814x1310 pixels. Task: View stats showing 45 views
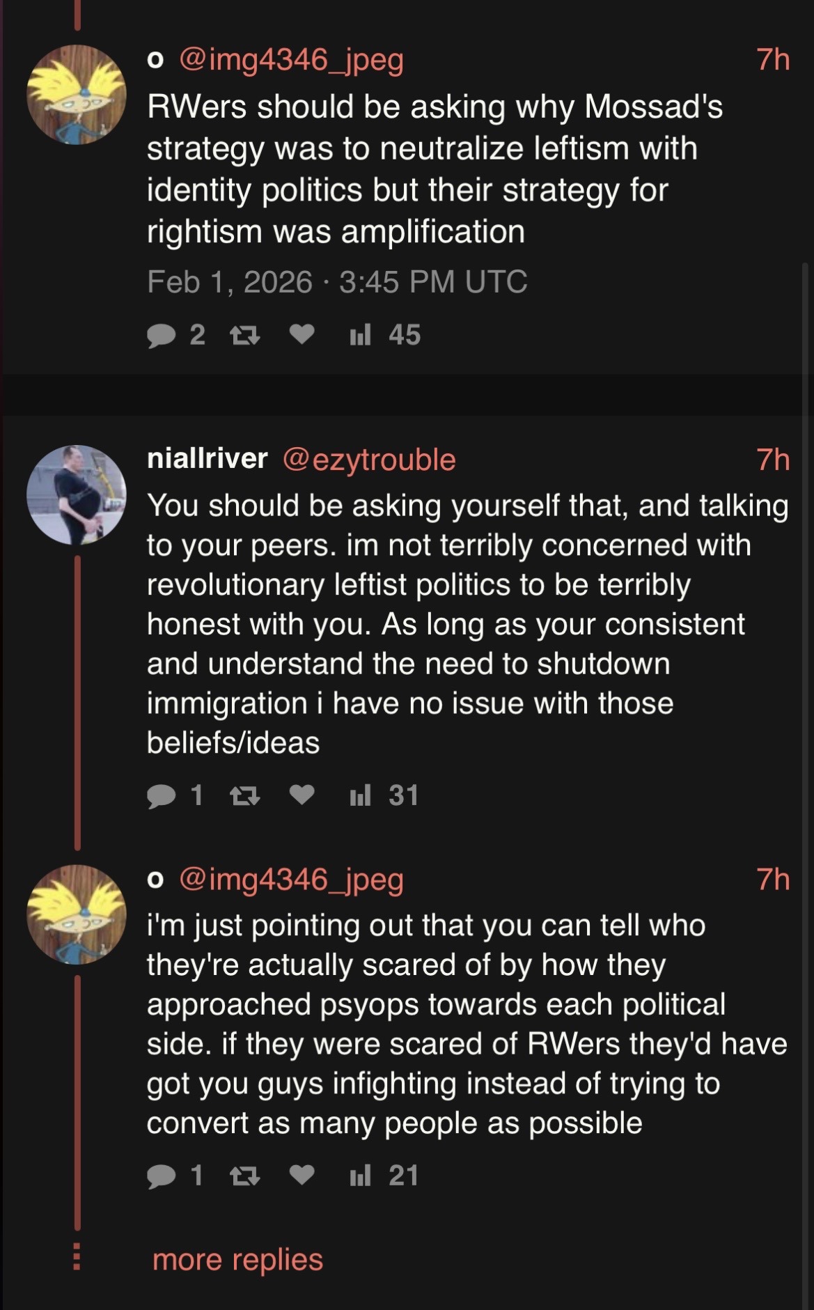(x=384, y=336)
